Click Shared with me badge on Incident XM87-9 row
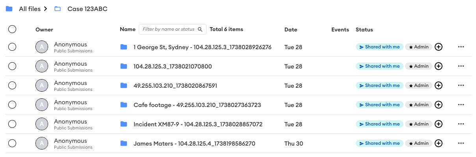The width and height of the screenshot is (476, 157). pos(380,124)
